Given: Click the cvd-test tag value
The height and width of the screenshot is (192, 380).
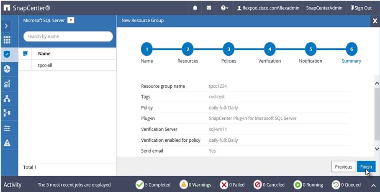Looking at the screenshot, I should pos(217,97).
